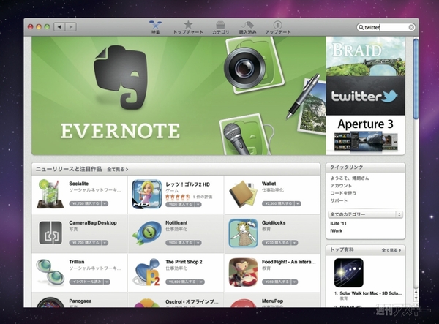
Task: Open the Account (アカウント) quick link
Action: pos(341,186)
